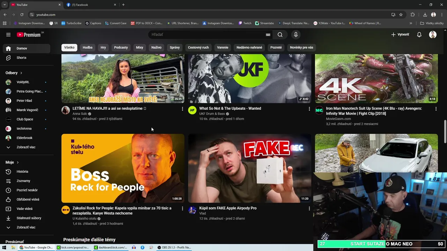
Task: Open Anna Sulc channel avatar
Action: (x=66, y=111)
